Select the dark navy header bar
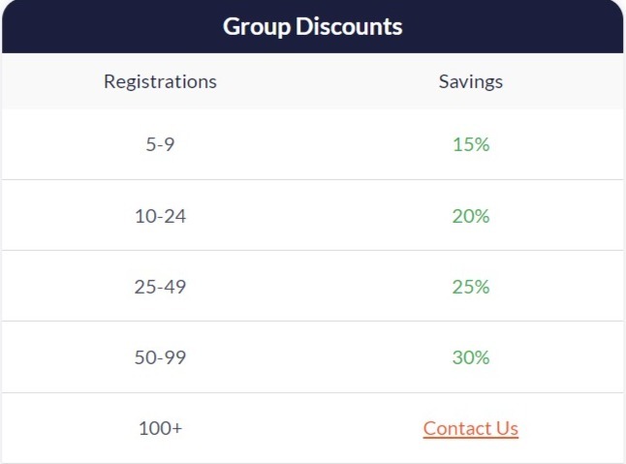Viewport: 626px width, 464px height. [313, 27]
